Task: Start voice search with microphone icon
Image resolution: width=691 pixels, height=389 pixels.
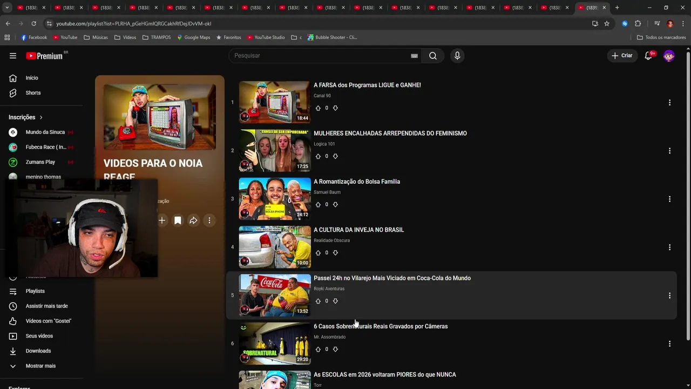Action: pos(457,56)
